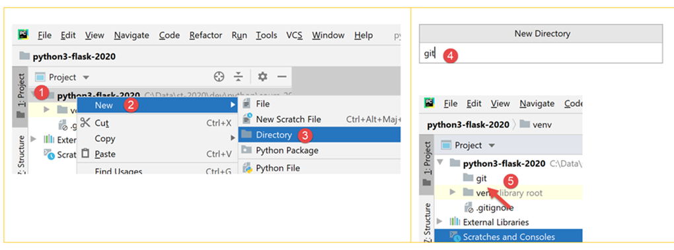Click the Collapse All icon in Project toolbar

click(239, 77)
